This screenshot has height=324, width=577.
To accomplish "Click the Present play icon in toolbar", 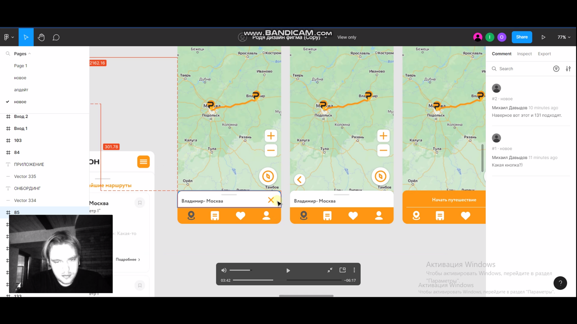I will point(543,37).
